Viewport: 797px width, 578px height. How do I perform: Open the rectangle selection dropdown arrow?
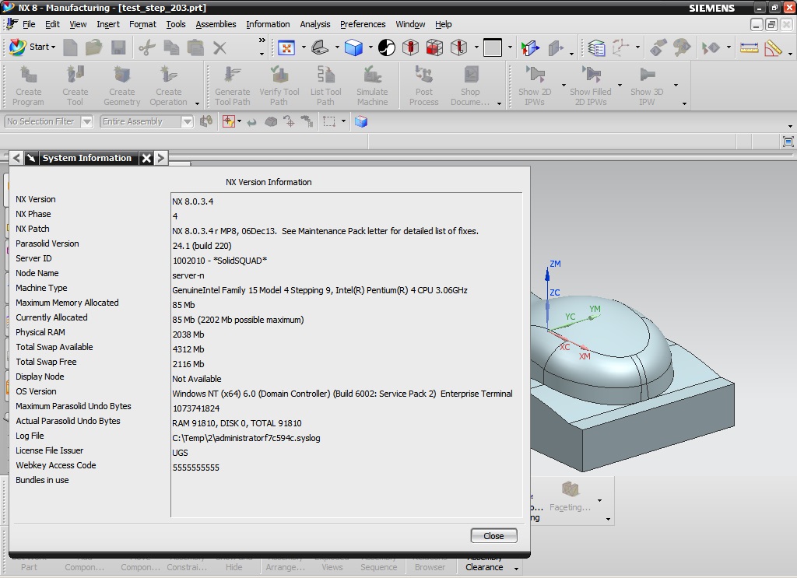coord(343,121)
